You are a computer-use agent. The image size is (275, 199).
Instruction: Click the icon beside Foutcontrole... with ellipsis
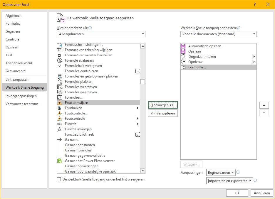click(x=60, y=113)
